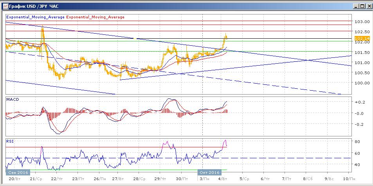Click the Сен 2016 month label
The image size is (373, 186).
[16, 172]
